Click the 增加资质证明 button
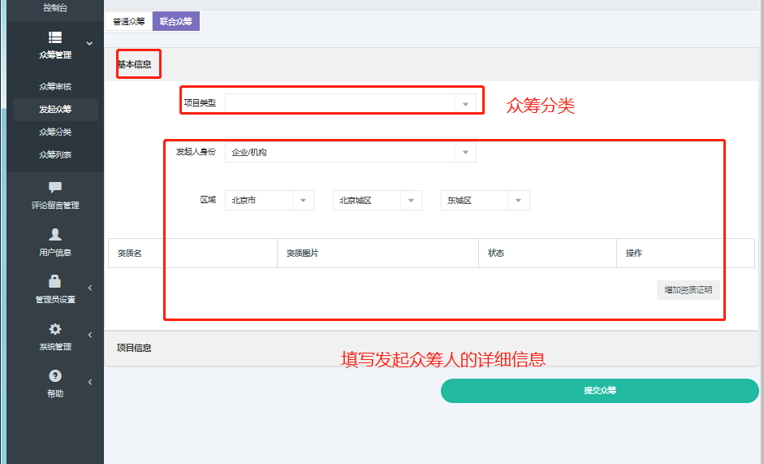The height and width of the screenshot is (464, 764). click(x=688, y=290)
